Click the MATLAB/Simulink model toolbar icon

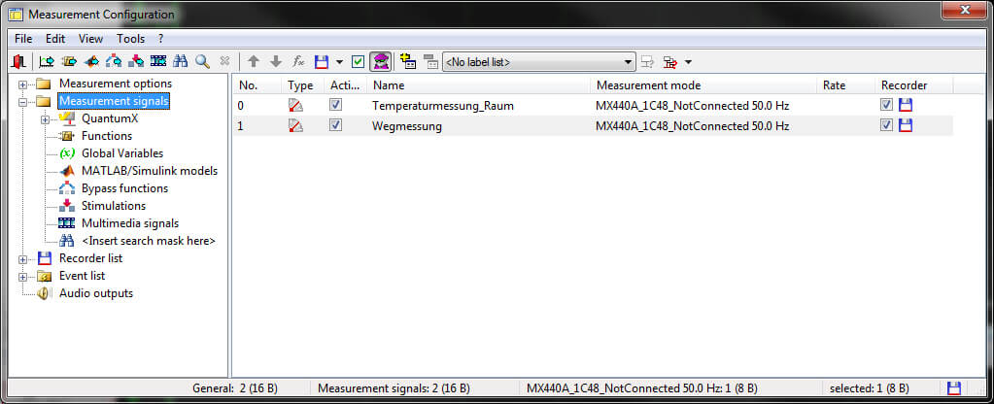[91, 61]
